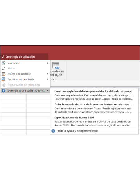
Task: Click description text 'Hay tres tipos de reglas'
Action: [x=94, y=99]
